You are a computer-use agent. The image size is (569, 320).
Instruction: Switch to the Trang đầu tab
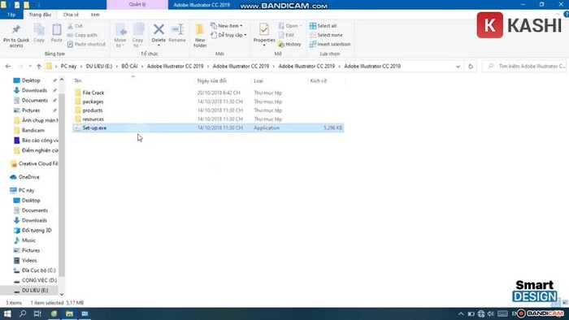click(40, 15)
